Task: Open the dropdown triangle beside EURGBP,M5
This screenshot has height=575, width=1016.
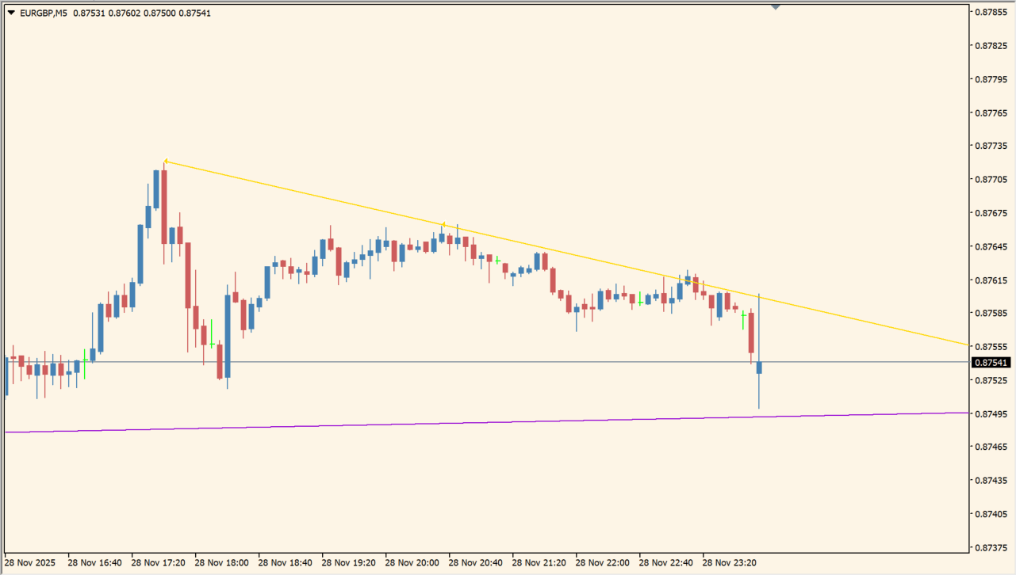Action: 11,13
